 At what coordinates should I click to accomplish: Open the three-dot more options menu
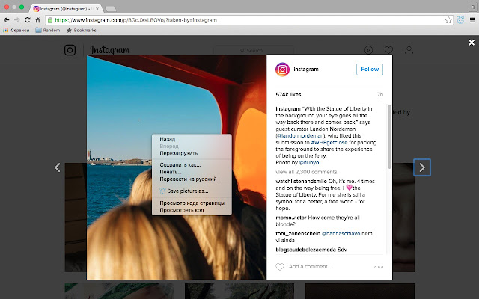click(379, 267)
